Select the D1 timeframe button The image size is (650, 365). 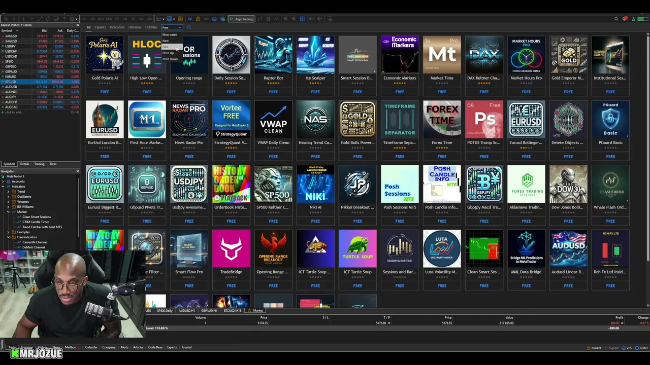pos(133,19)
